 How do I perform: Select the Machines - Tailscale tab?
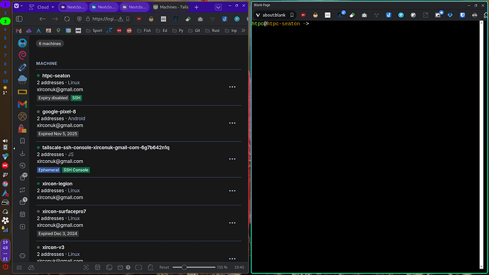[171, 7]
